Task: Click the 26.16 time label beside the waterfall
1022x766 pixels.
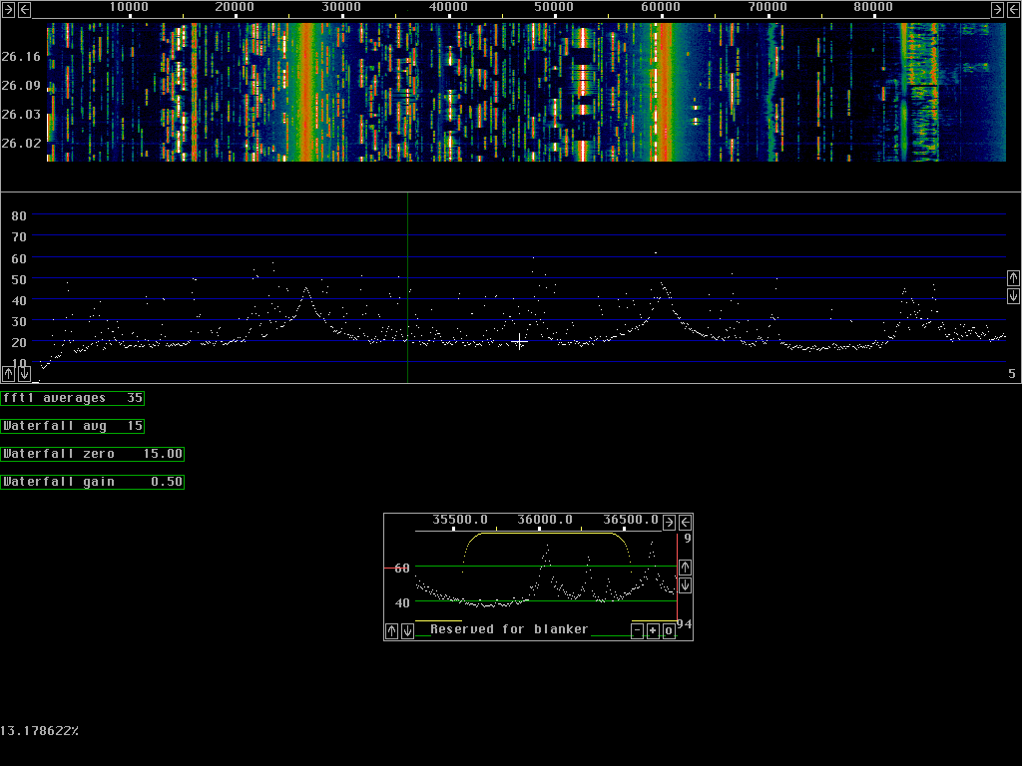Action: pos(21,57)
